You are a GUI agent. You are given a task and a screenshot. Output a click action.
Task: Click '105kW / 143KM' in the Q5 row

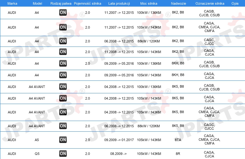pos(149,154)
